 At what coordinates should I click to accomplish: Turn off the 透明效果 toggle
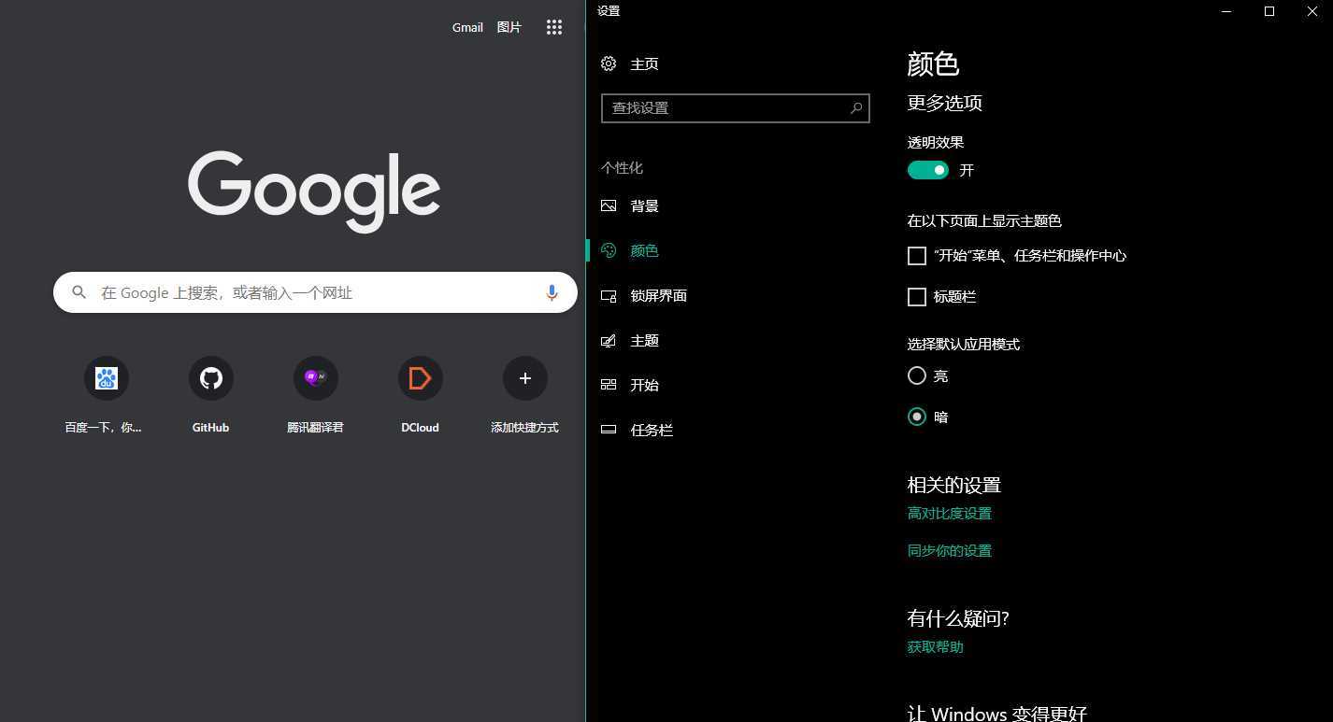click(928, 170)
